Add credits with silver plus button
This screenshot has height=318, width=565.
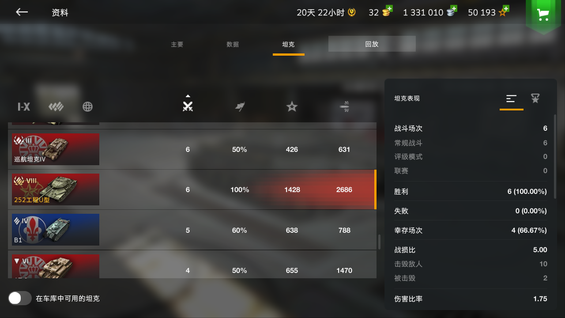(451, 11)
